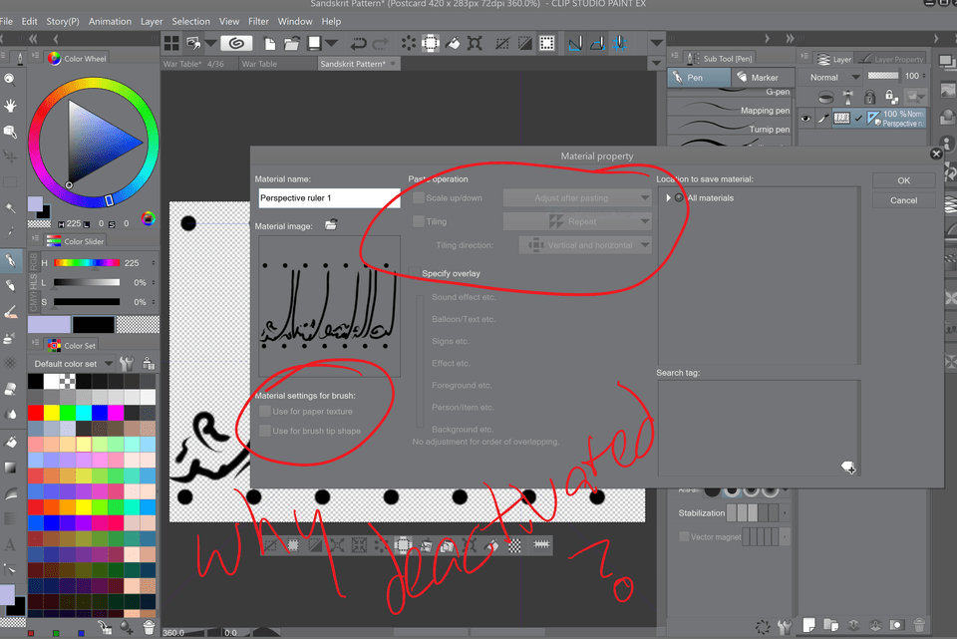Click the tag icon in Search tag box
This screenshot has width=957, height=639.
click(x=847, y=467)
